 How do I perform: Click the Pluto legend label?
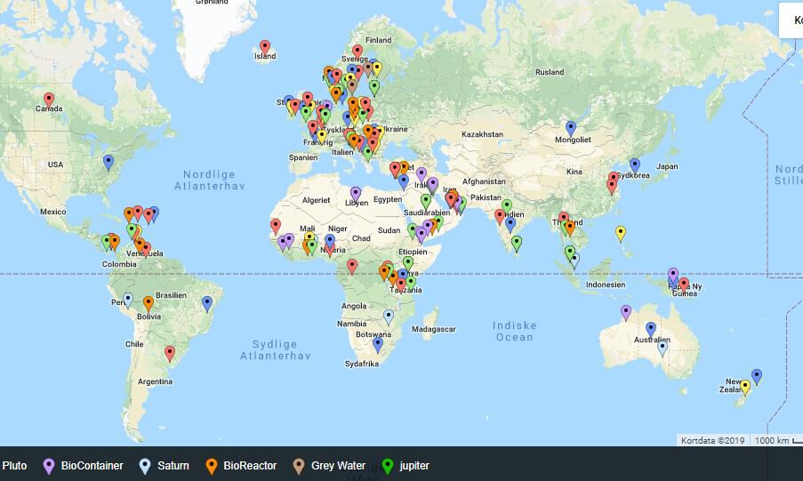pyautogui.click(x=14, y=466)
